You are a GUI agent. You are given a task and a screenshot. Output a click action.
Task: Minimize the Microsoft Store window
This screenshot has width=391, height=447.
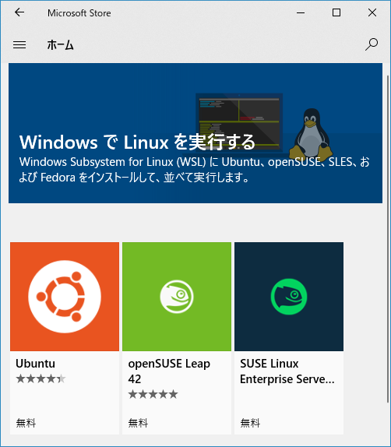(301, 12)
